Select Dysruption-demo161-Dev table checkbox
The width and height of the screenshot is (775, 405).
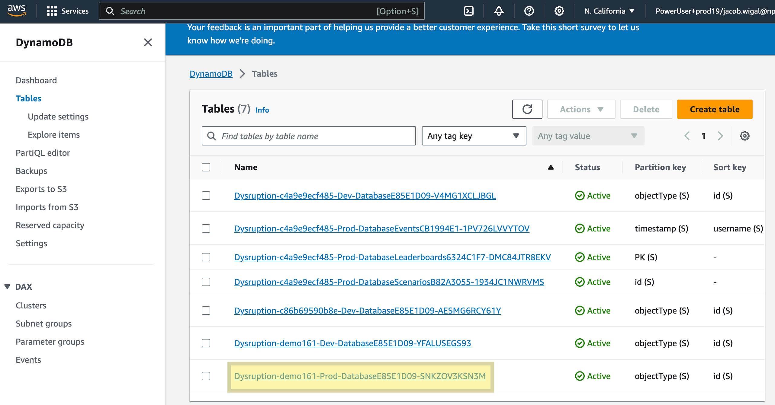pos(206,343)
